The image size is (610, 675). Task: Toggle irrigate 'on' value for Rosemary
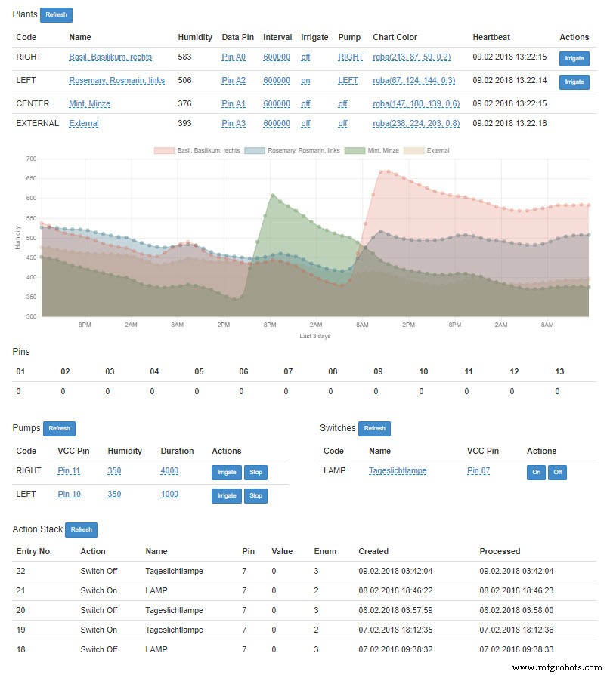tap(305, 81)
